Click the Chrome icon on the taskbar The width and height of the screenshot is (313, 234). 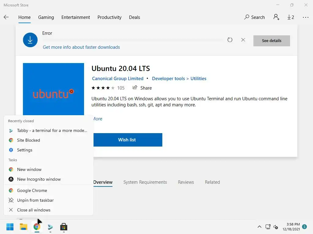(37, 227)
